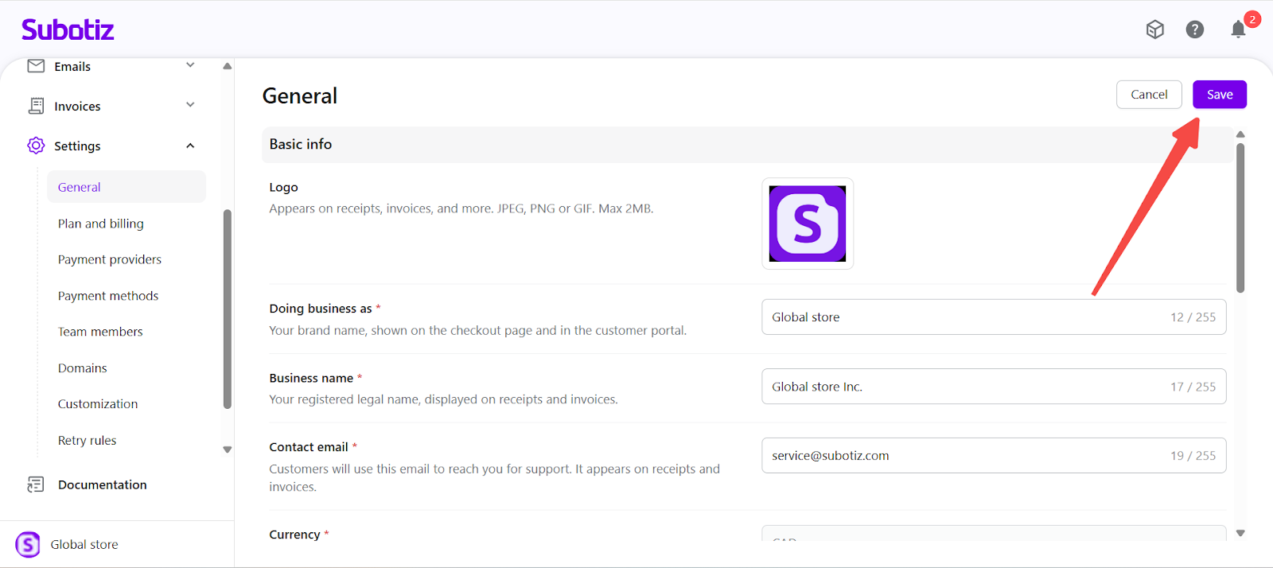Select Payment providers in sidebar
Screen dimensions: 1273x568
109,259
